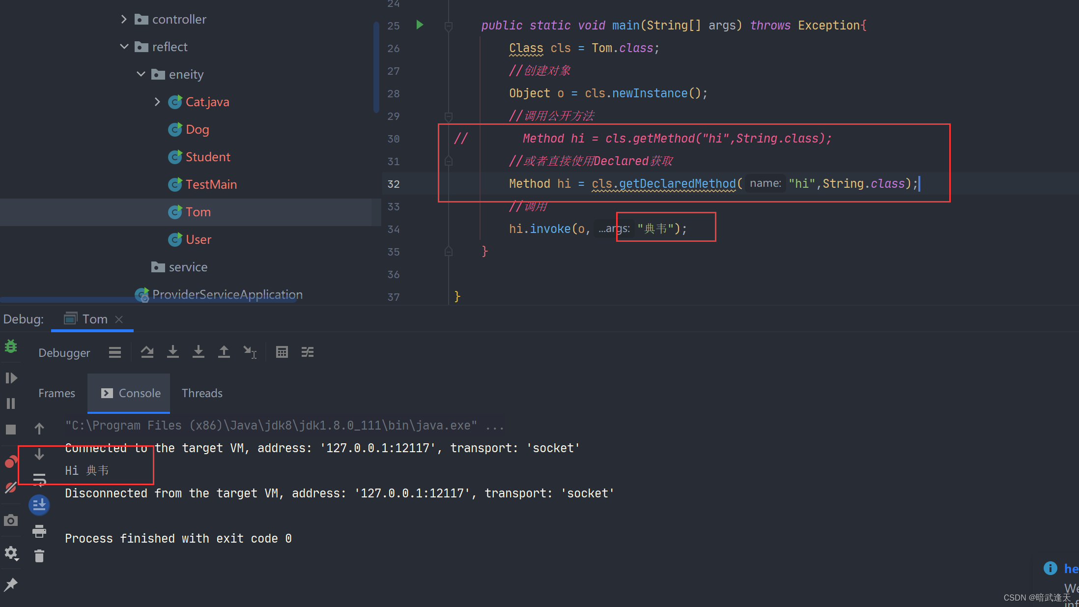Select TestMain in project tree
Image resolution: width=1079 pixels, height=607 pixels.
click(211, 184)
